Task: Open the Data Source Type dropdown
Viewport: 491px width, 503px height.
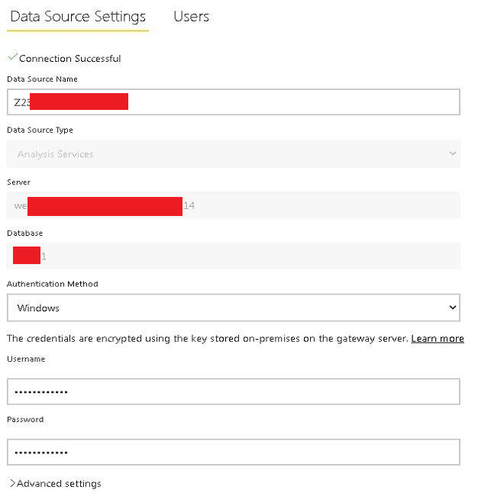Action: (x=234, y=153)
